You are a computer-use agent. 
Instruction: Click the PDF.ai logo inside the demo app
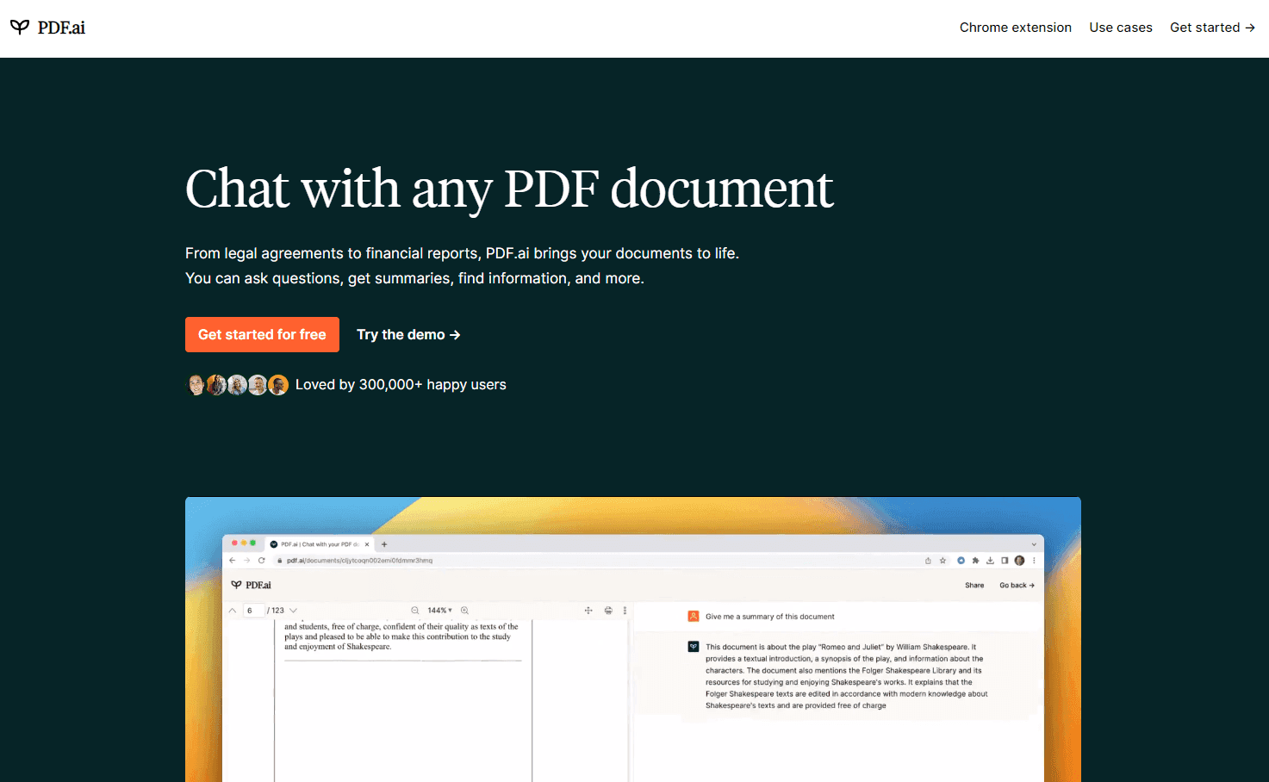251,585
